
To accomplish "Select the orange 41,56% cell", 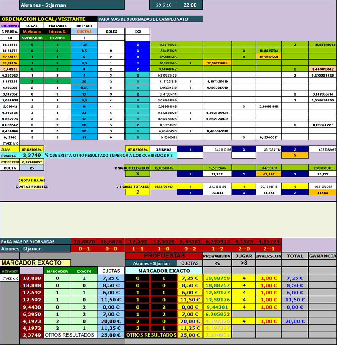I will [322, 193].
